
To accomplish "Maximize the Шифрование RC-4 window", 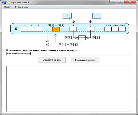I will (121, 2).
